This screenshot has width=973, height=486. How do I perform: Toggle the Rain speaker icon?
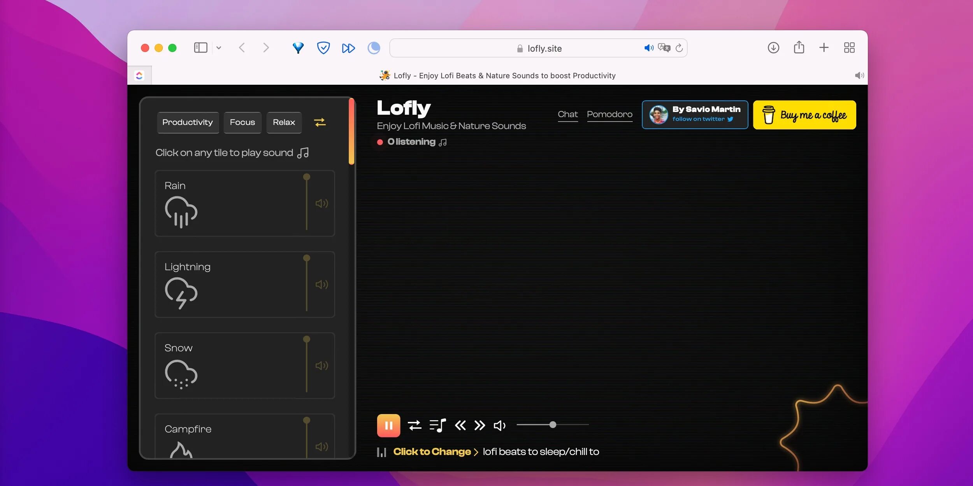321,203
